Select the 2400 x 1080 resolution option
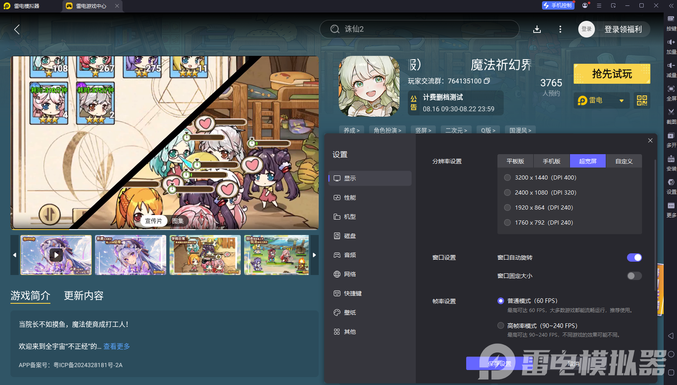Viewport: 677px width, 385px height. [507, 192]
